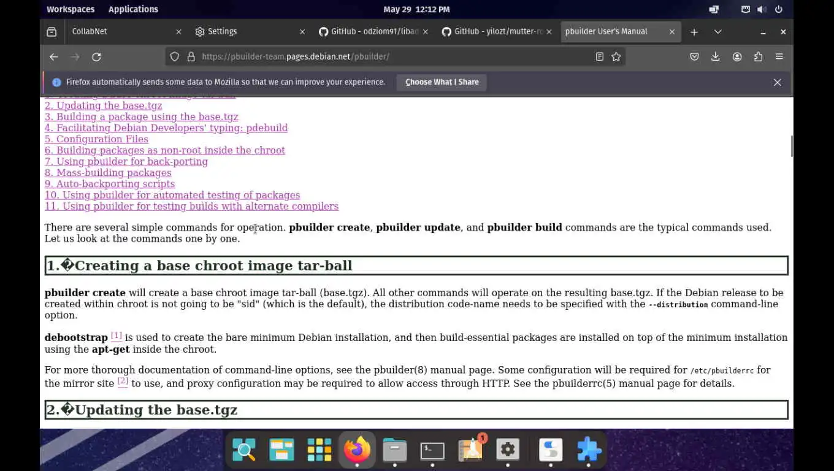Screen dimensions: 834x471
Task: Reload the current page
Action: pos(96,56)
